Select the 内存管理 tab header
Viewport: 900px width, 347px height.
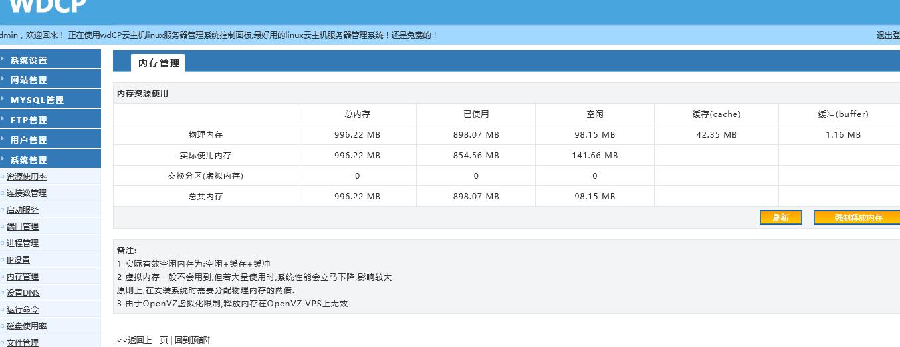click(x=158, y=63)
